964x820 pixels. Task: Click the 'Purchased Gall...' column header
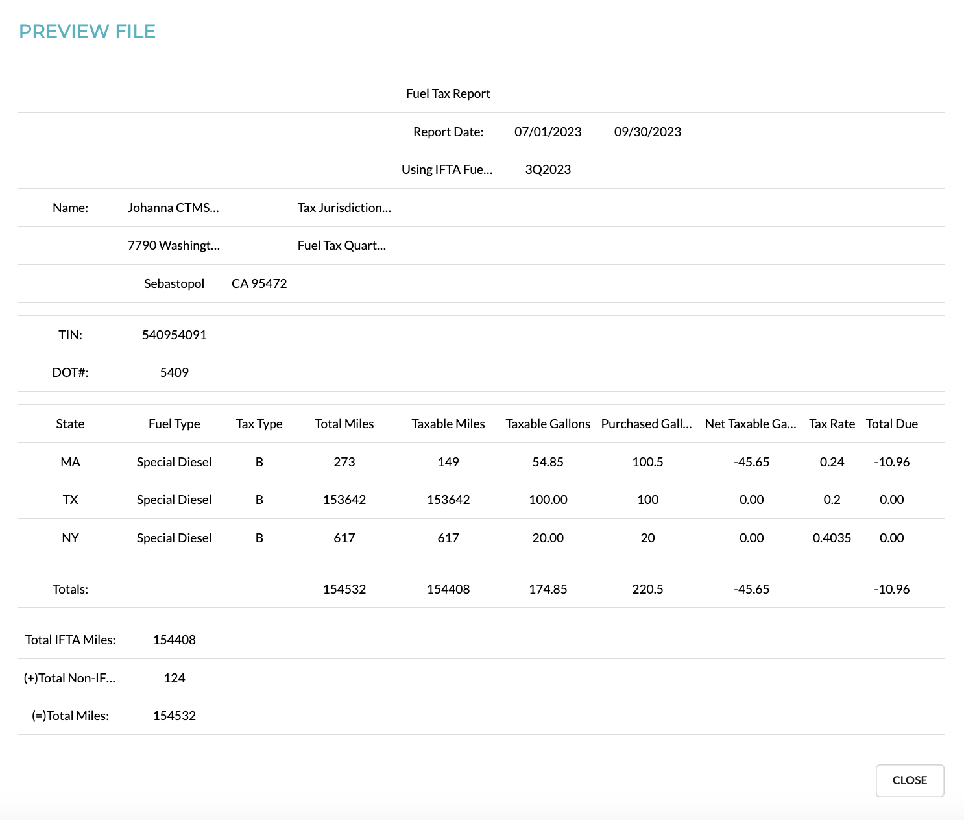(647, 424)
